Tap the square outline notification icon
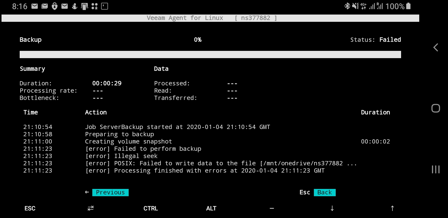 [104, 6]
